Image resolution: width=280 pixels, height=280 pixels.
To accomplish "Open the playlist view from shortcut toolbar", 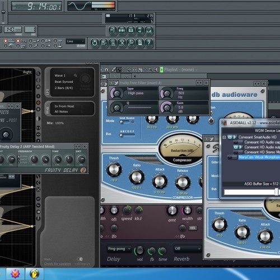I will click(x=113, y=30).
